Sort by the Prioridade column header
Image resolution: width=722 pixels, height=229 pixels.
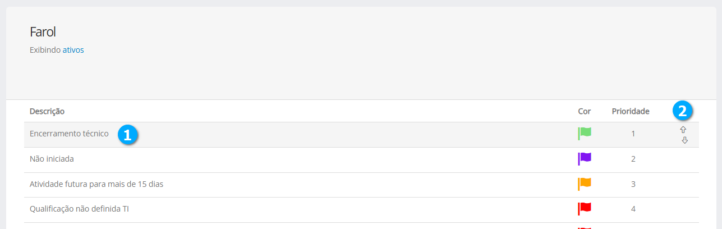click(x=631, y=111)
